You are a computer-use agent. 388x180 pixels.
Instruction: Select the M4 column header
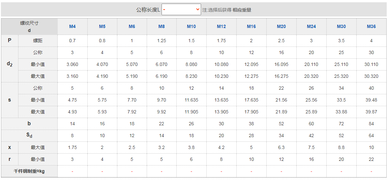[72, 26]
